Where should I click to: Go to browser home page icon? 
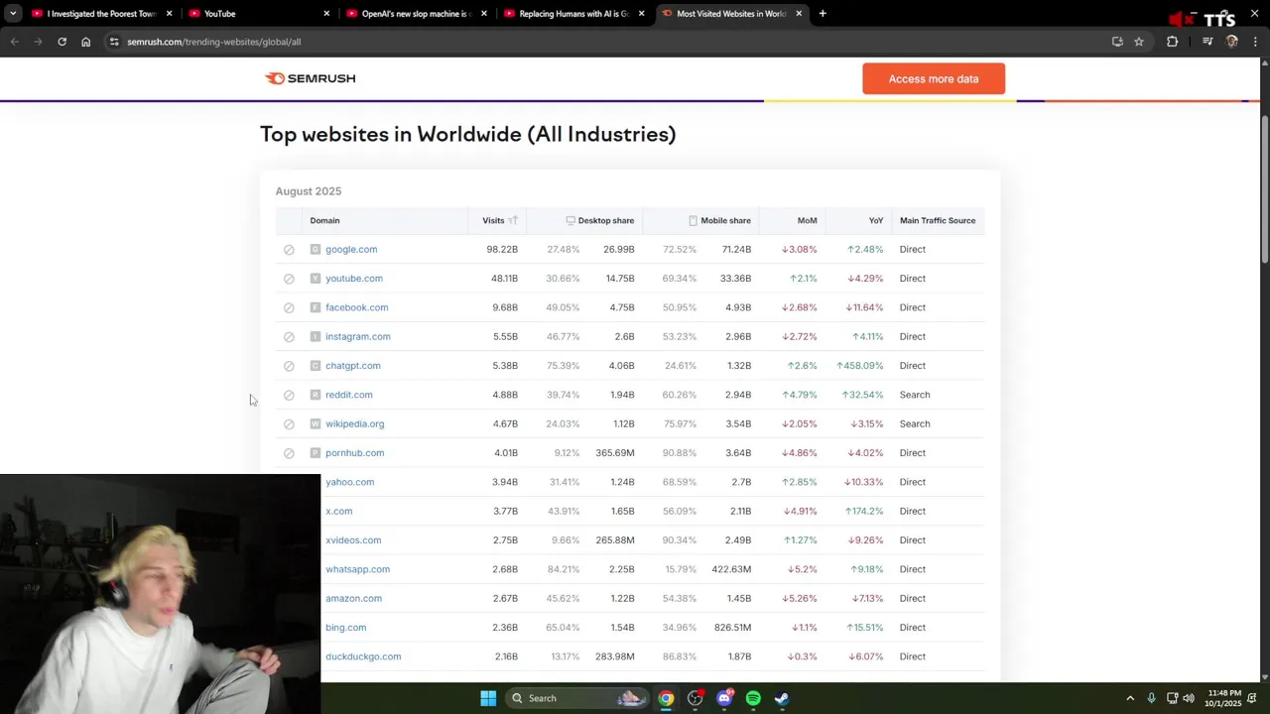click(85, 42)
